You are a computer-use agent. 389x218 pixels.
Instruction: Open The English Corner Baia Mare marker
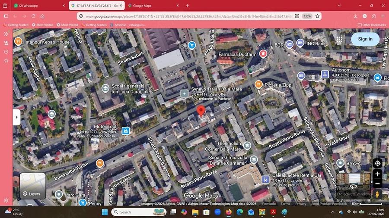tap(247, 146)
